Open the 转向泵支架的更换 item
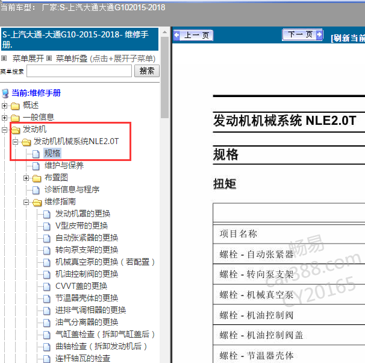The height and width of the screenshot is (363, 365). tap(87, 250)
